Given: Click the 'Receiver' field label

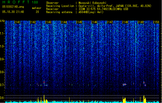Looking at the screenshot, I should tap(52, 9).
